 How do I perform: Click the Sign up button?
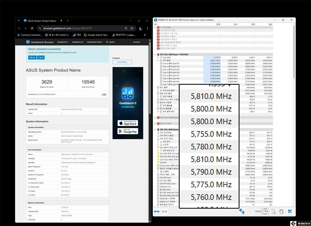(32, 57)
